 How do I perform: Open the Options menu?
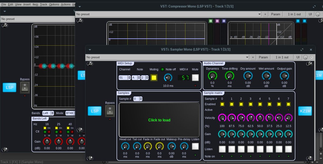pyautogui.click(x=54, y=4)
